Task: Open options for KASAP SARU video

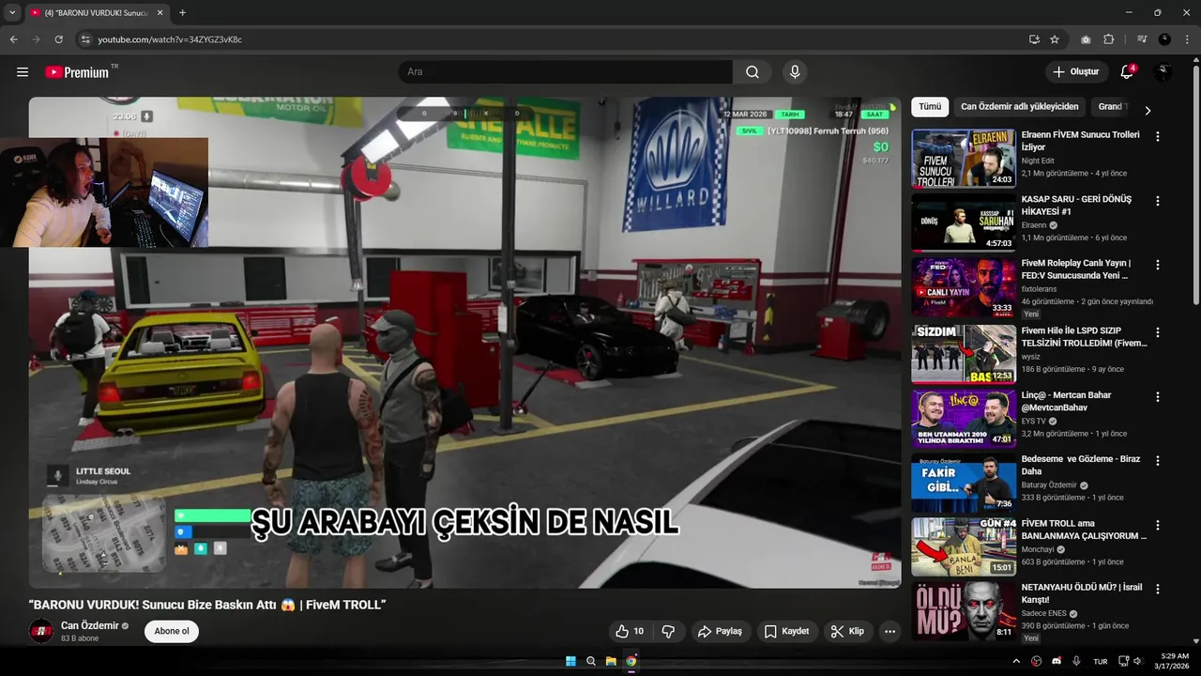Action: tap(1157, 201)
